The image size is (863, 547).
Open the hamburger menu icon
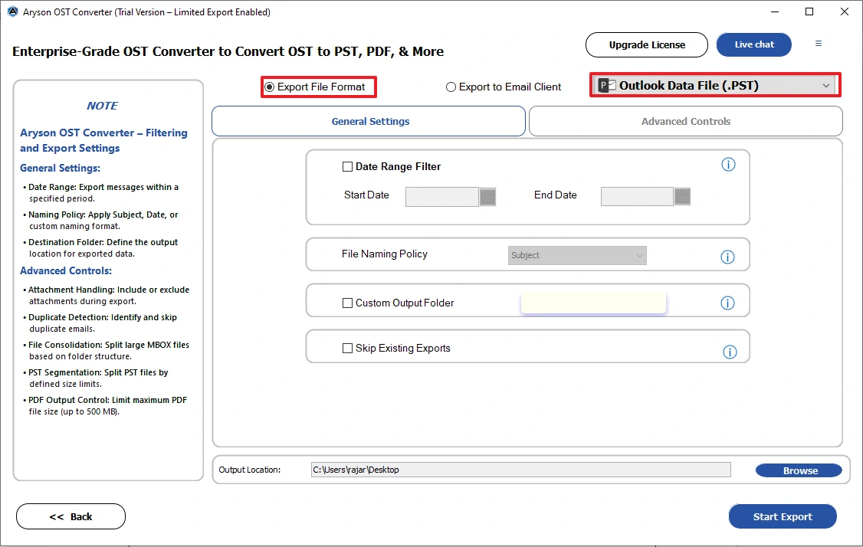pos(819,44)
